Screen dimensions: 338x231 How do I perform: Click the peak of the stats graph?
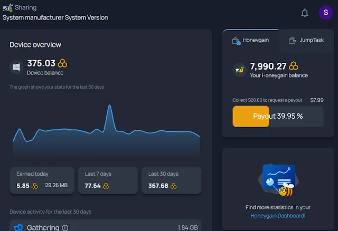[x=110, y=105]
